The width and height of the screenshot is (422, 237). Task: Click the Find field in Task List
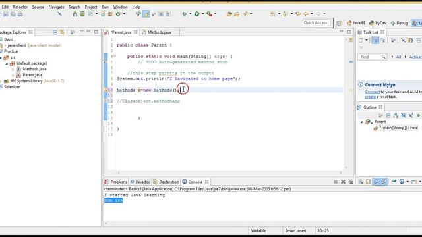[x=372, y=57]
